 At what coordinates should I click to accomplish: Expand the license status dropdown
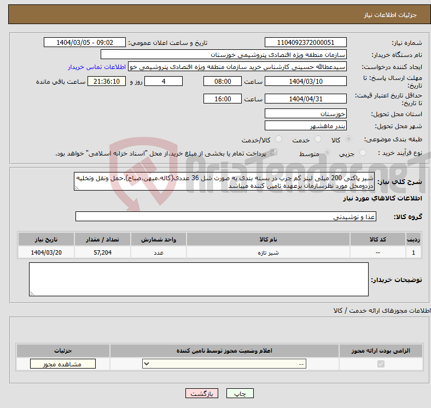click(x=224, y=364)
